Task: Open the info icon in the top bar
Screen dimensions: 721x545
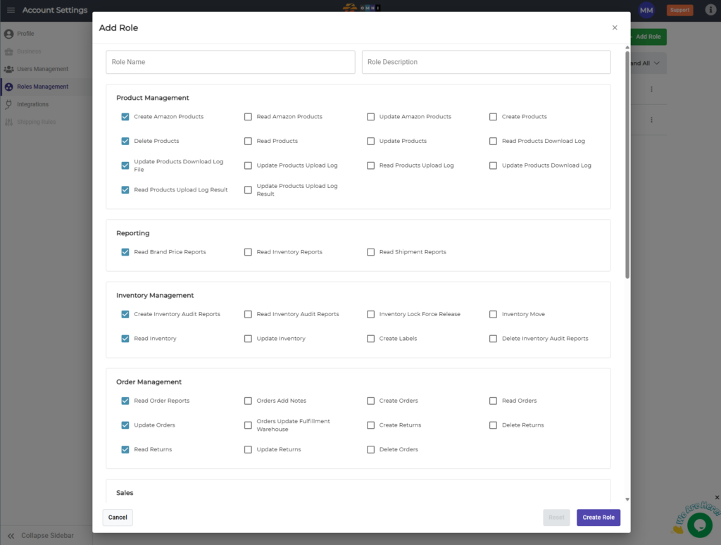Action: click(x=710, y=10)
